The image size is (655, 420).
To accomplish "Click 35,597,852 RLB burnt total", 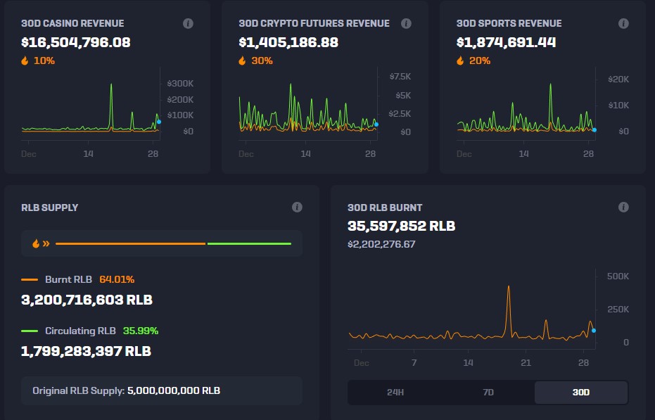I will [x=402, y=226].
